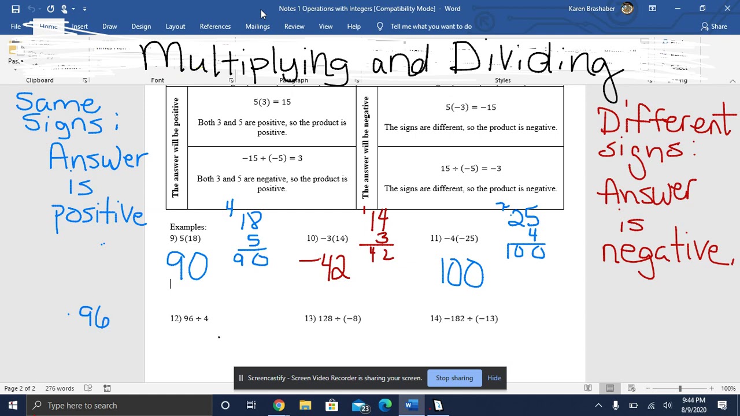
Task: Click table cell text 5(3) = 15
Action: [x=272, y=102]
